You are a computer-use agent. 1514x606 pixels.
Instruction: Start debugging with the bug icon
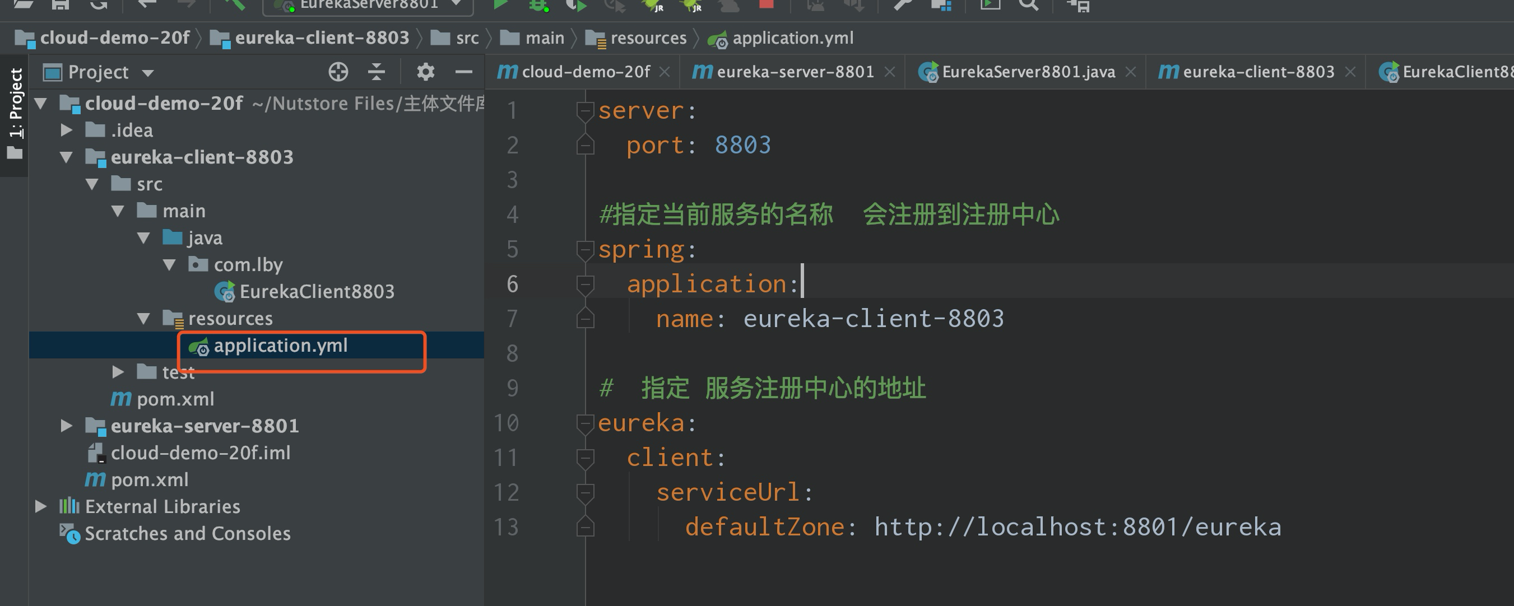(537, 4)
